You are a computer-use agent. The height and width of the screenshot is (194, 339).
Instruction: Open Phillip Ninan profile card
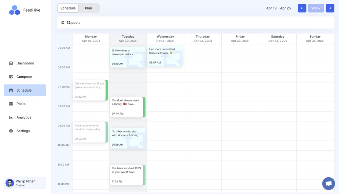[x=25, y=183]
